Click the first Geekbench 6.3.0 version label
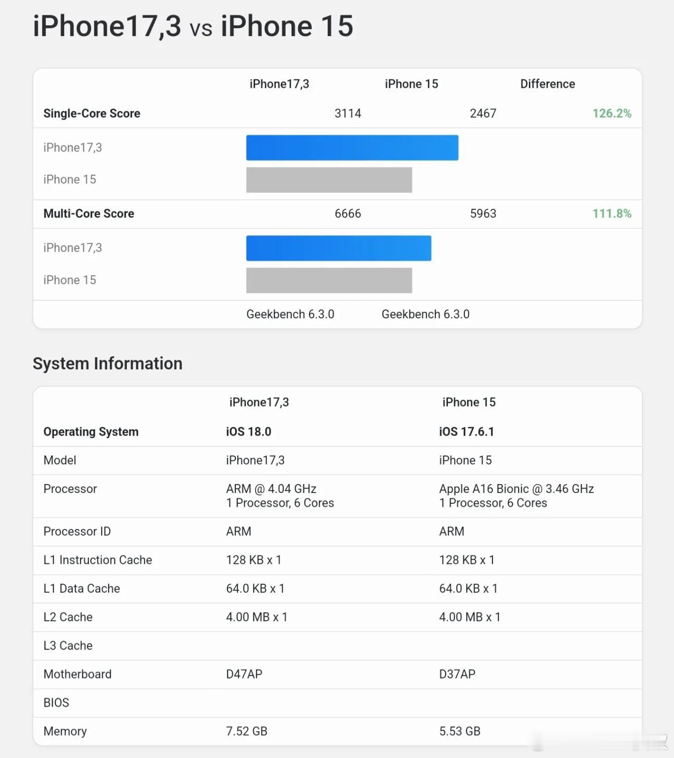Image resolution: width=674 pixels, height=758 pixels. click(290, 314)
